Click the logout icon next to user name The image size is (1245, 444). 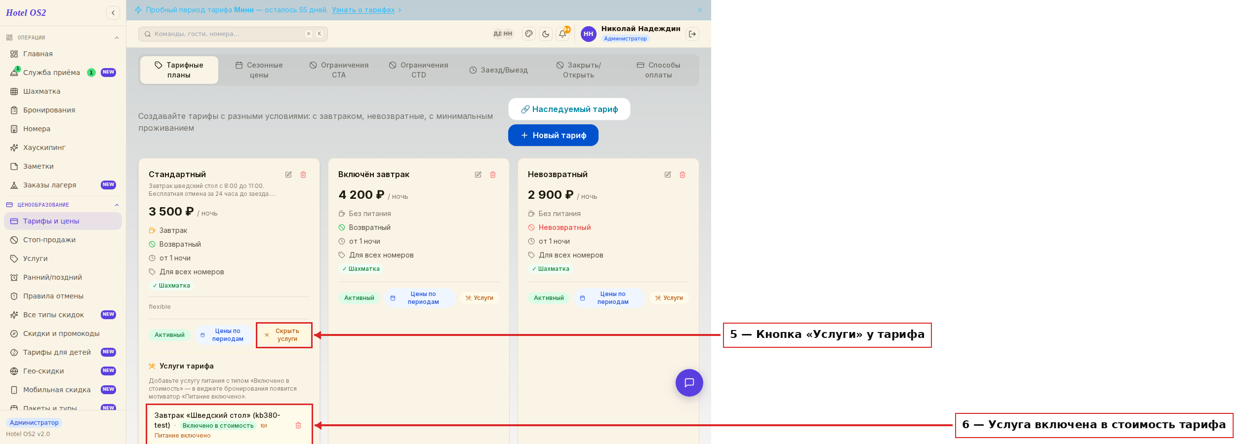692,34
